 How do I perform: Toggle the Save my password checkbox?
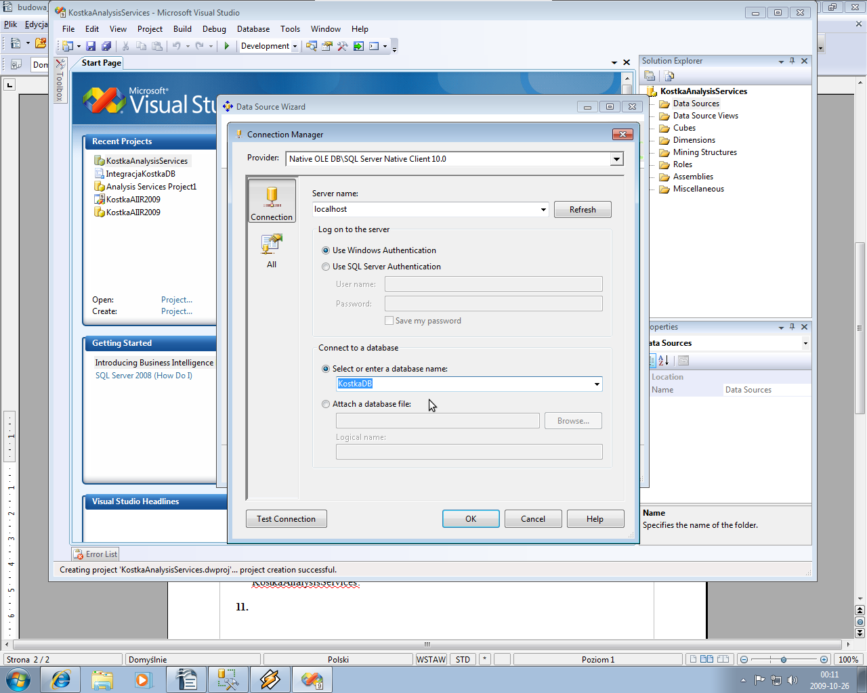point(389,321)
